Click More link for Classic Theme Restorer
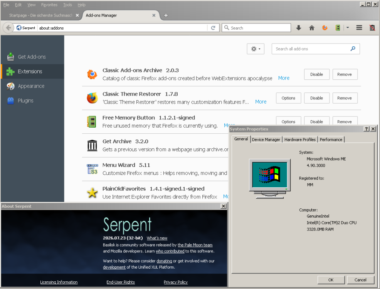This screenshot has width=380, height=289. click(261, 102)
